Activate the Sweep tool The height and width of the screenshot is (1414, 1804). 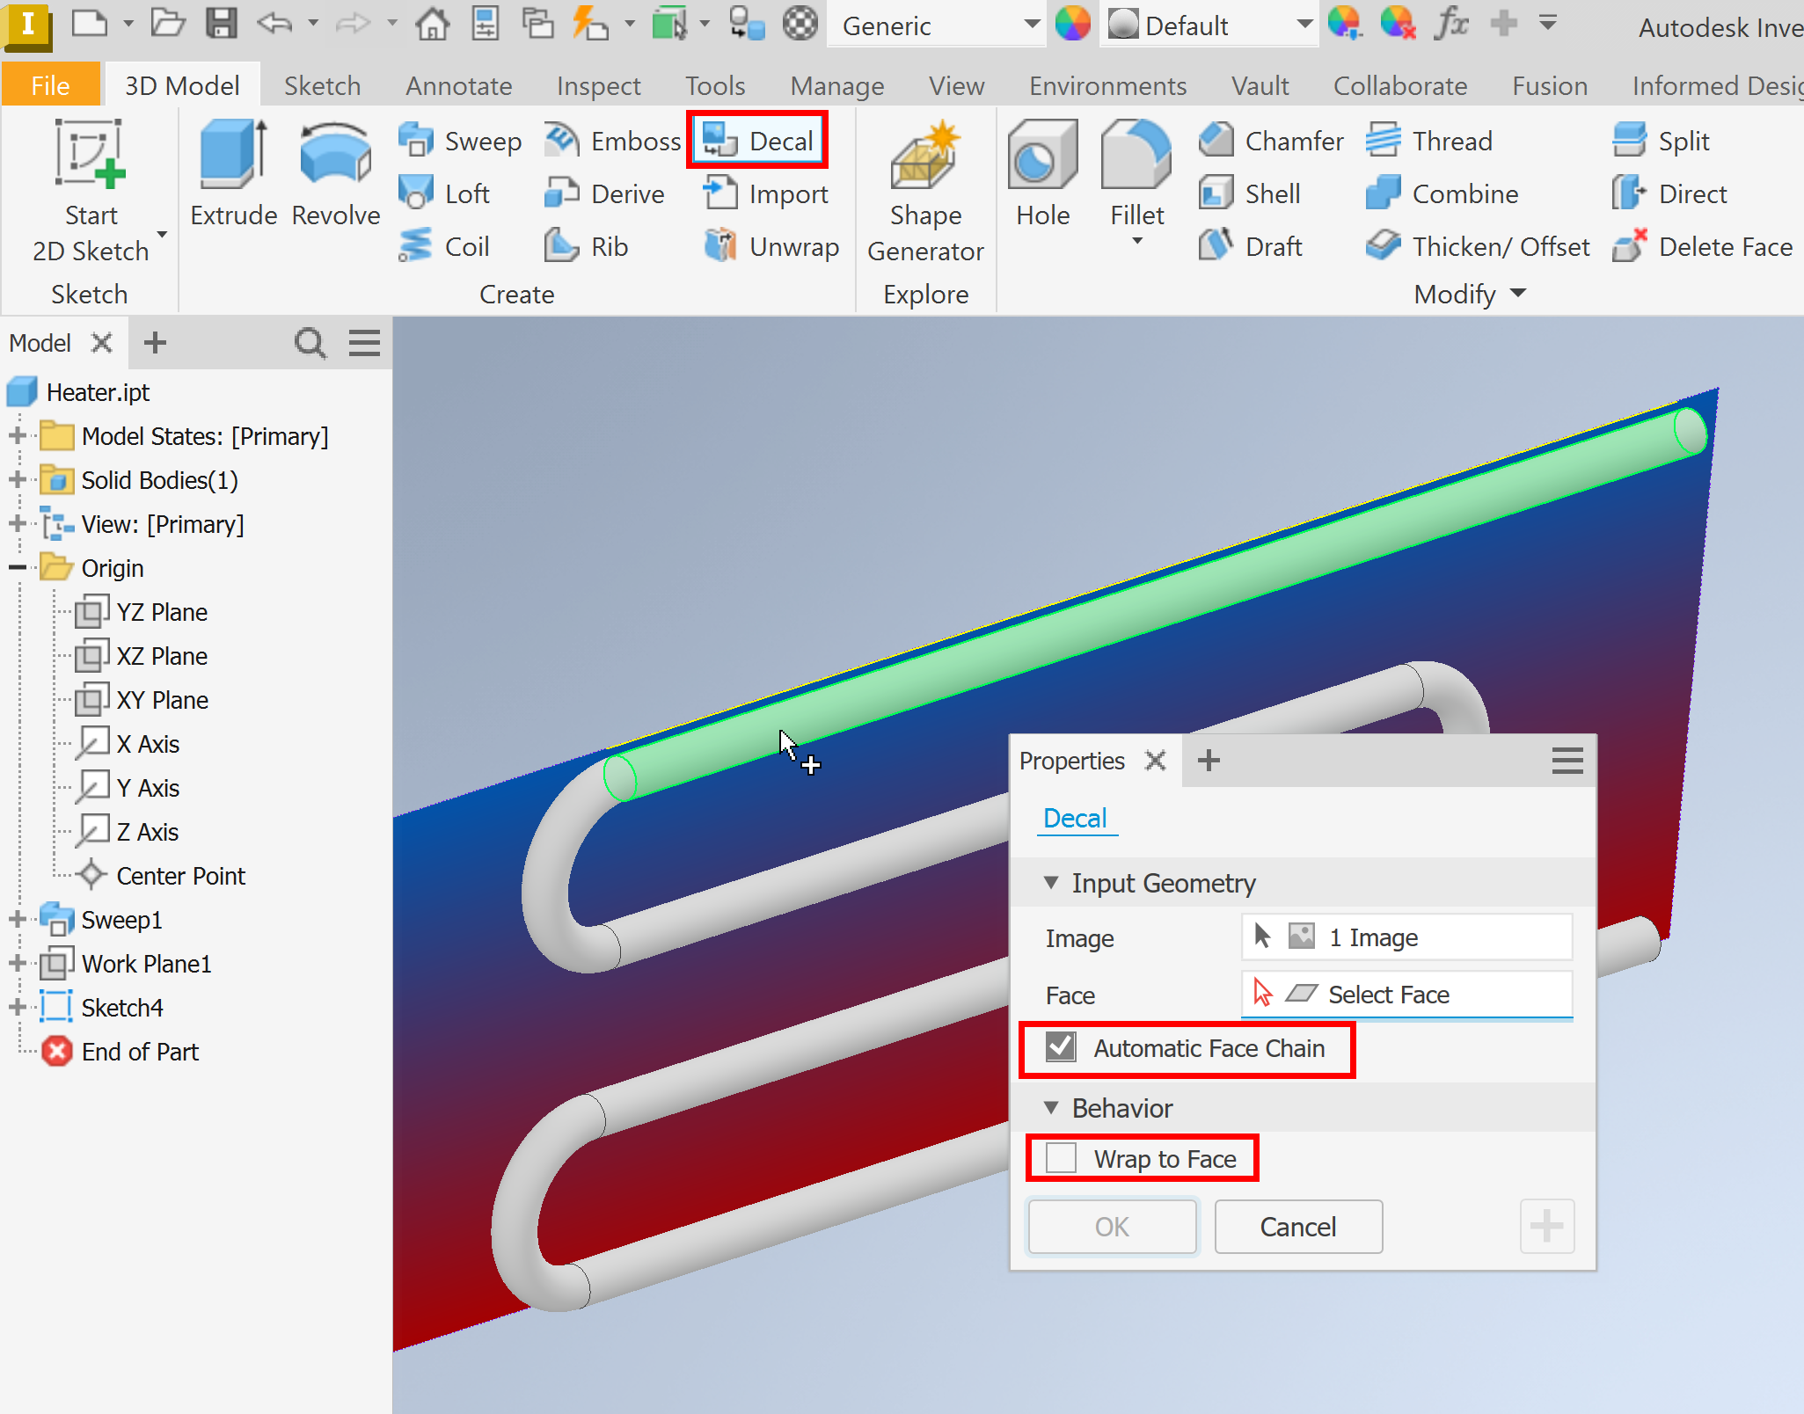click(459, 140)
